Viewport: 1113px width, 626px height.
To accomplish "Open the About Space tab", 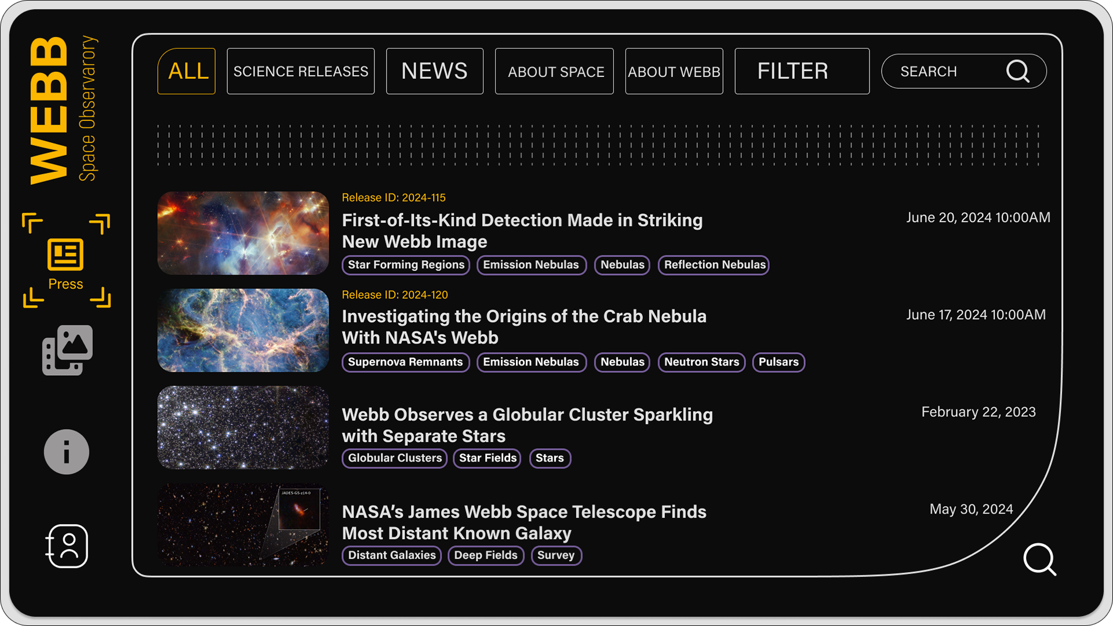I will click(555, 71).
